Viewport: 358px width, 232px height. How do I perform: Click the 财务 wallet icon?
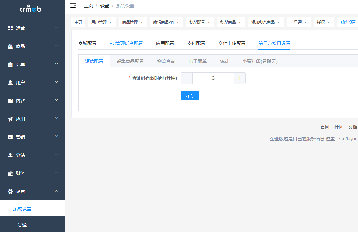click(x=10, y=173)
